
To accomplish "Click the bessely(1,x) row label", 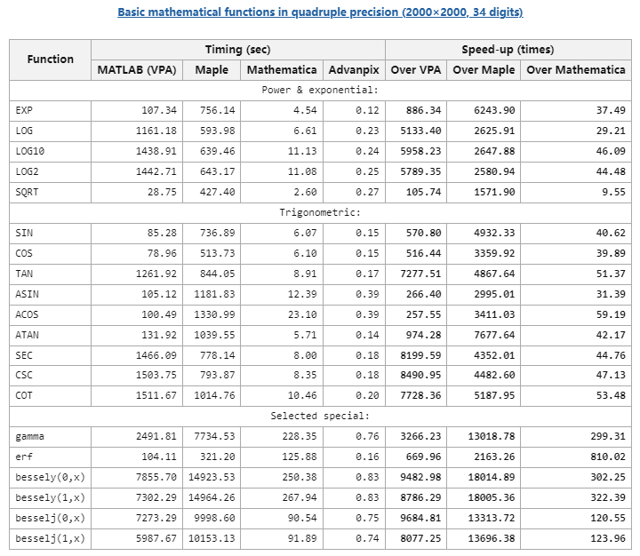I will [x=50, y=497].
